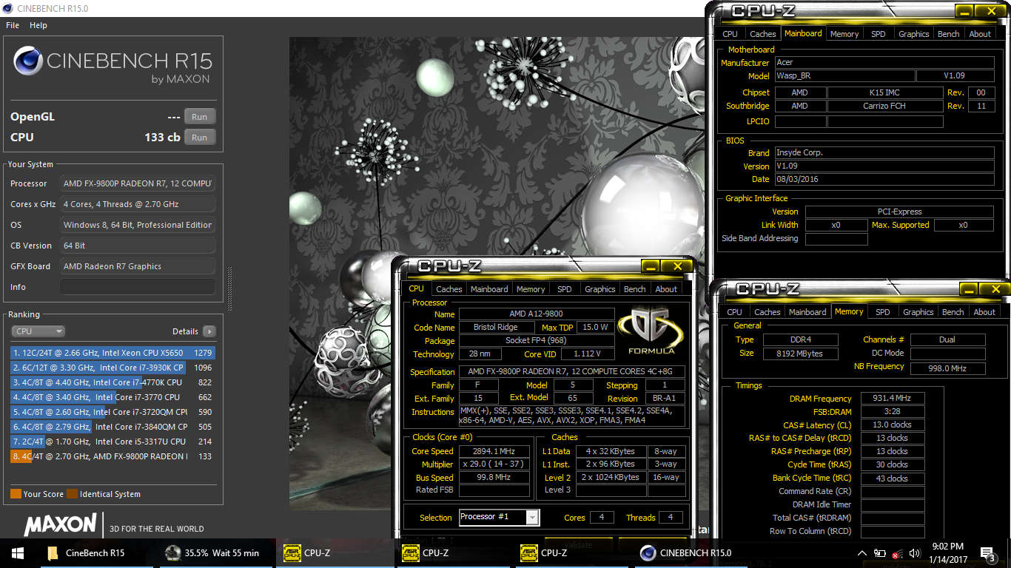Select the i5-3317U ranking row
1011x568 pixels.
(x=112, y=442)
